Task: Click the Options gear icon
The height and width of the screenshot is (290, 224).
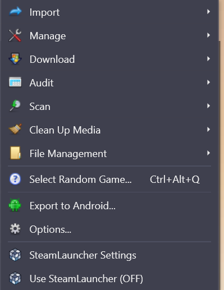Action: pos(15,229)
